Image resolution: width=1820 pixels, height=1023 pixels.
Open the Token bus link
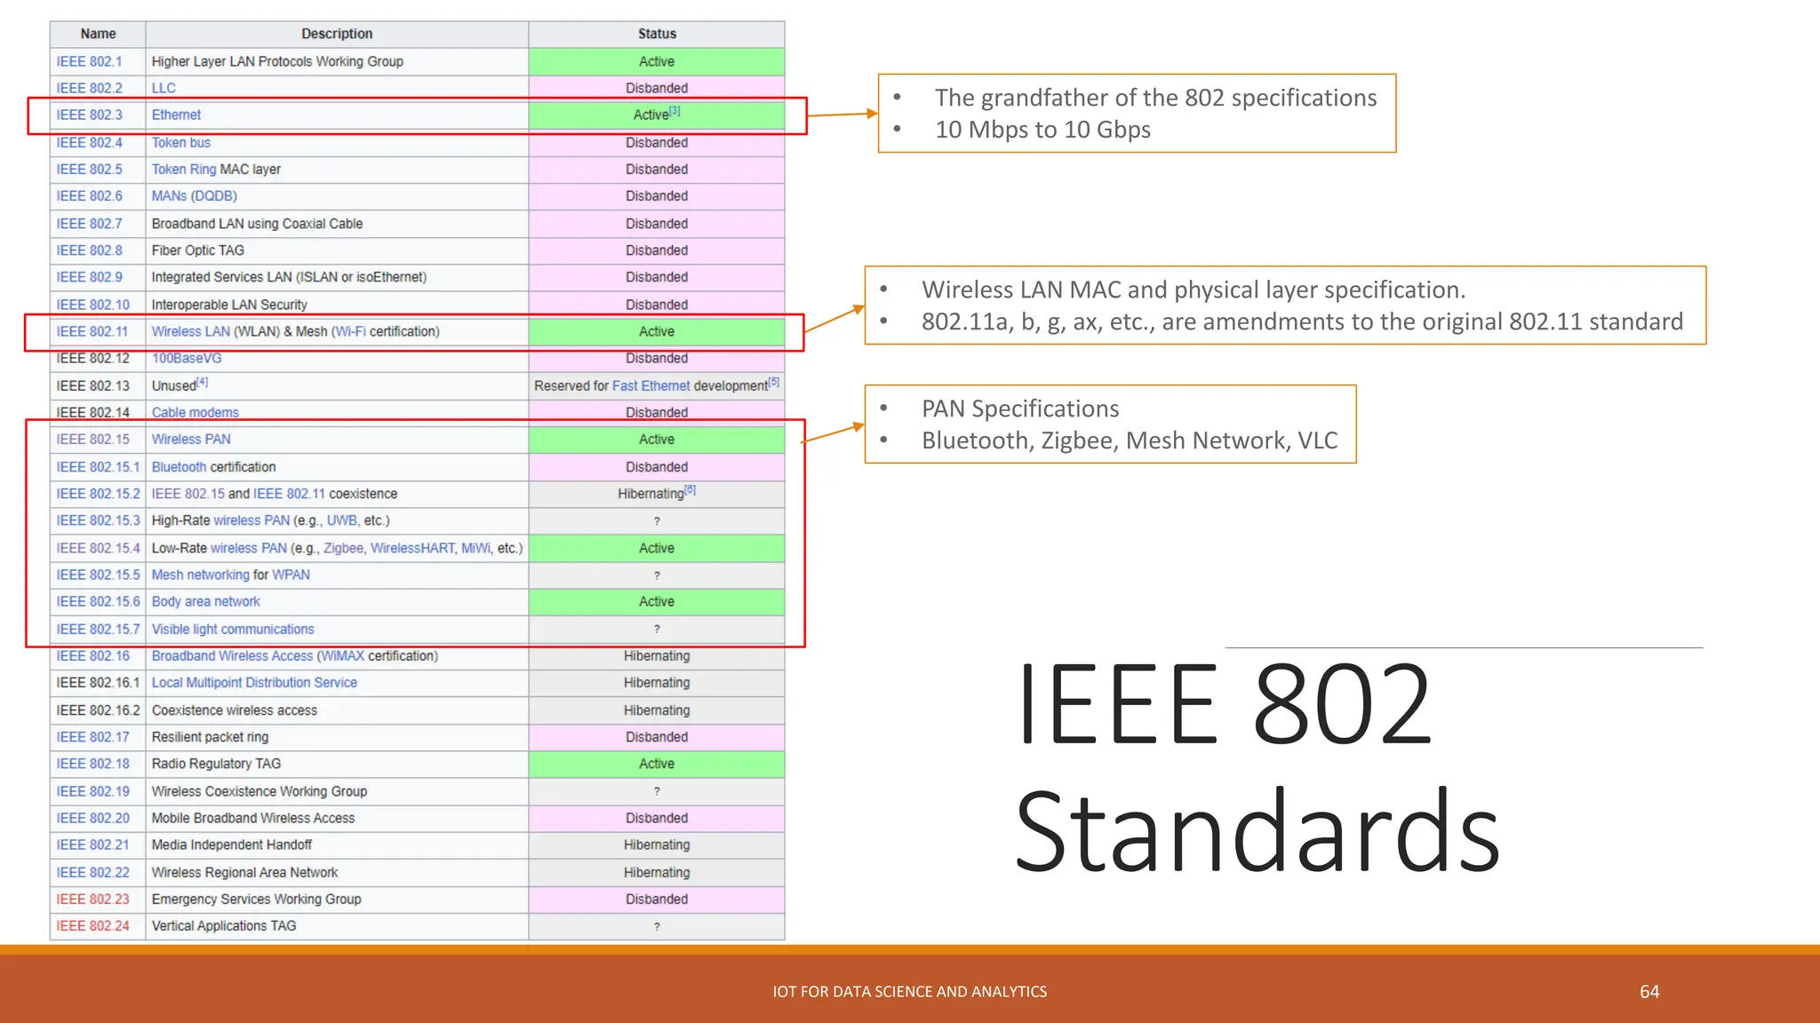181,142
